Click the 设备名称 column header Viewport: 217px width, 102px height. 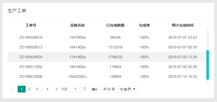pos(78,25)
